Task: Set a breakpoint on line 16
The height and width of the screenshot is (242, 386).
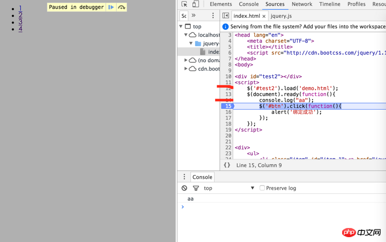Action: click(228, 112)
